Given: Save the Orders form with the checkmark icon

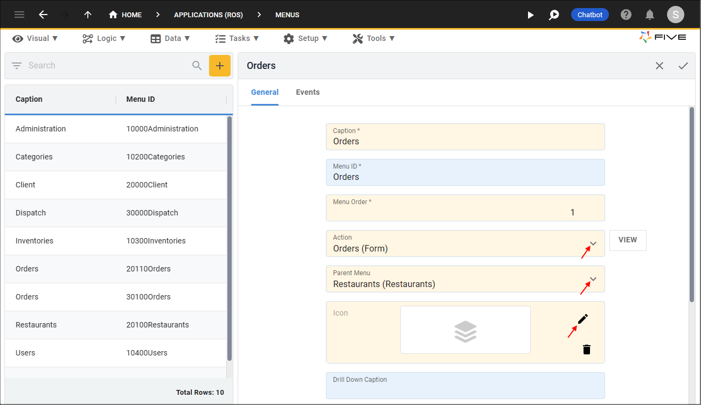Looking at the screenshot, I should [x=683, y=66].
